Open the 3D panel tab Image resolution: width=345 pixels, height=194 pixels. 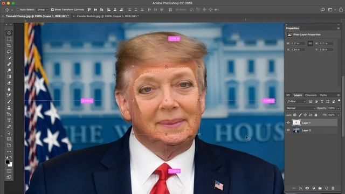[288, 95]
